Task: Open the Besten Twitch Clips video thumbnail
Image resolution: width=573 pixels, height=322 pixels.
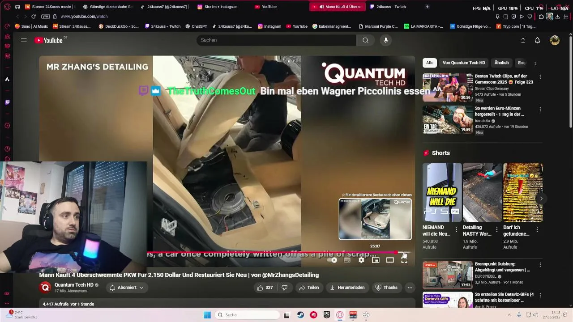Action: click(448, 88)
